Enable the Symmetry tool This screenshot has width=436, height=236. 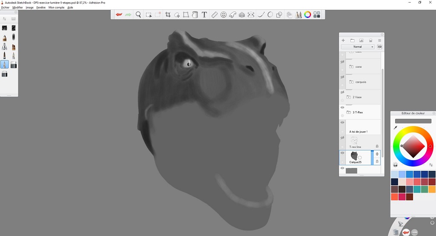pyautogui.click(x=251, y=14)
